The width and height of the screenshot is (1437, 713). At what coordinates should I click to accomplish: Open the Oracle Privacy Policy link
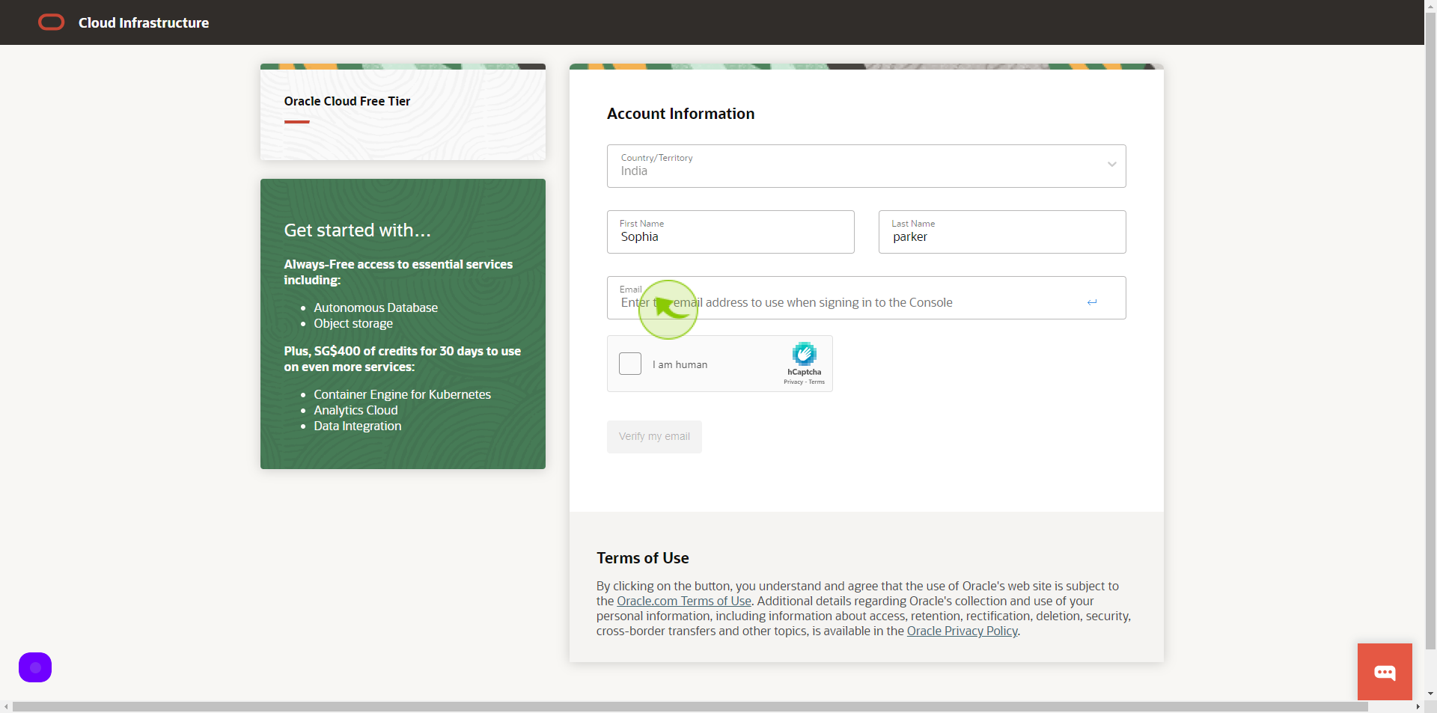(x=962, y=631)
